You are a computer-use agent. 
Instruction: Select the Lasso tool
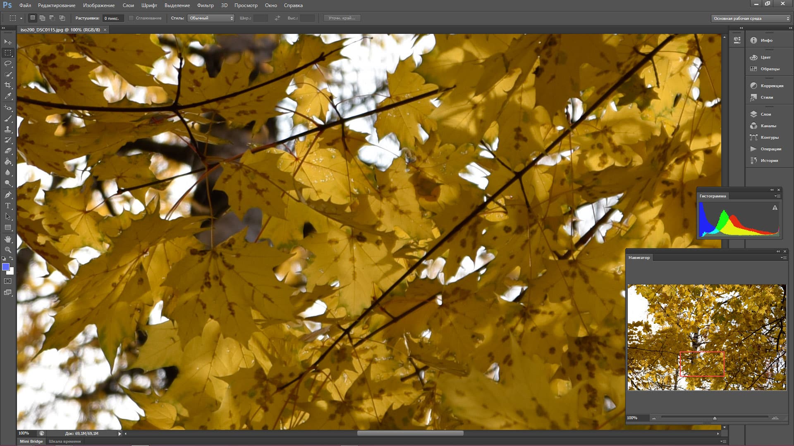click(x=8, y=64)
